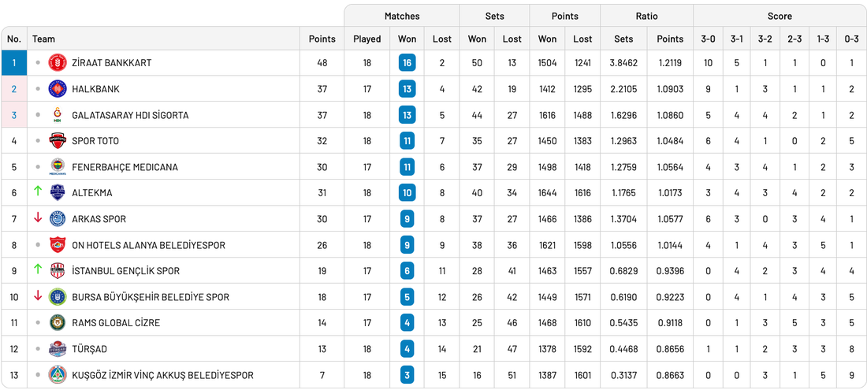Click Ziraat Bankkart's 16 matches won badge
Screen dimensions: 867x390
[407, 63]
